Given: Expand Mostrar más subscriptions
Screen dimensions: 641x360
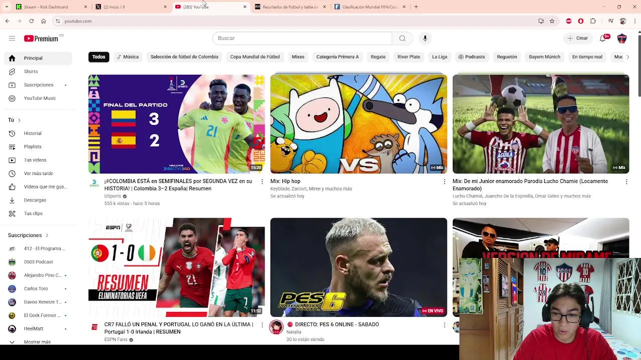Looking at the screenshot, I should 38,342.
